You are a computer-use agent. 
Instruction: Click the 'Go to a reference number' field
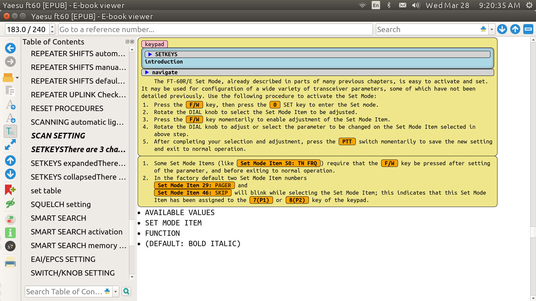[x=215, y=29]
